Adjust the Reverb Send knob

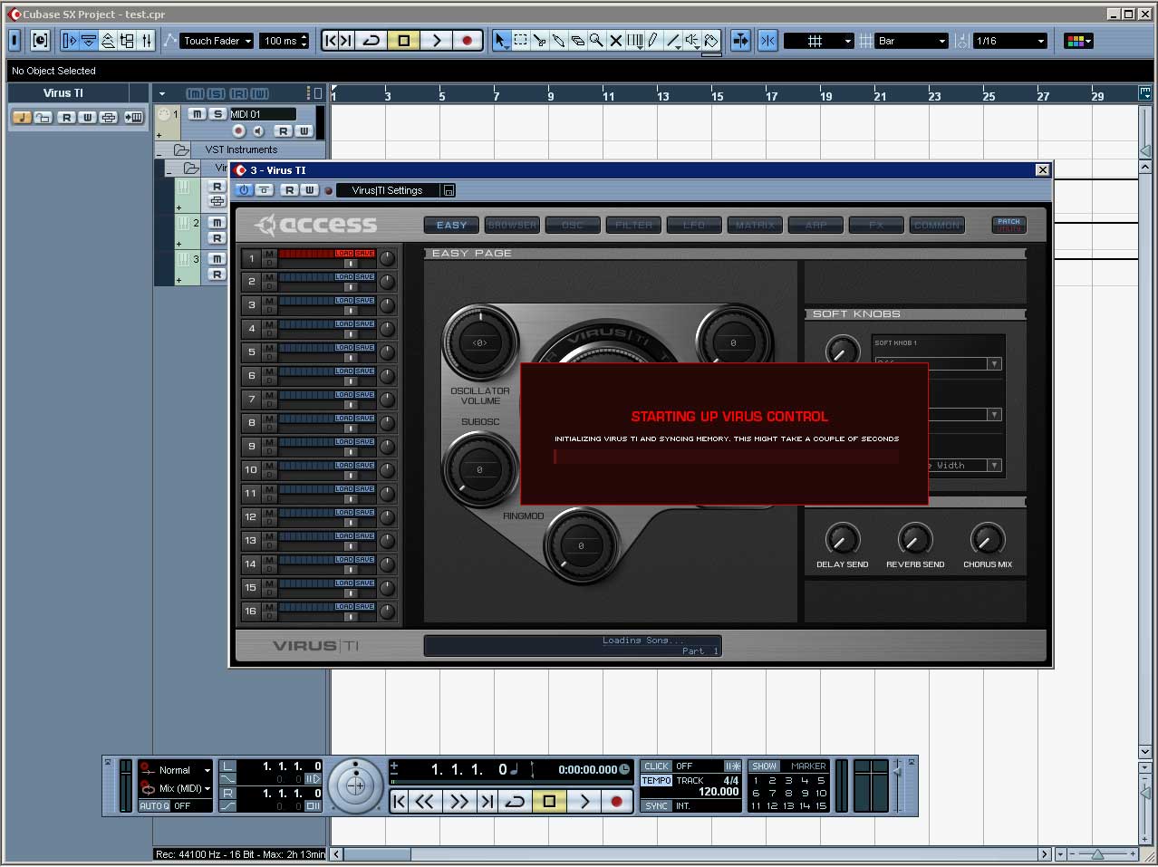click(915, 539)
